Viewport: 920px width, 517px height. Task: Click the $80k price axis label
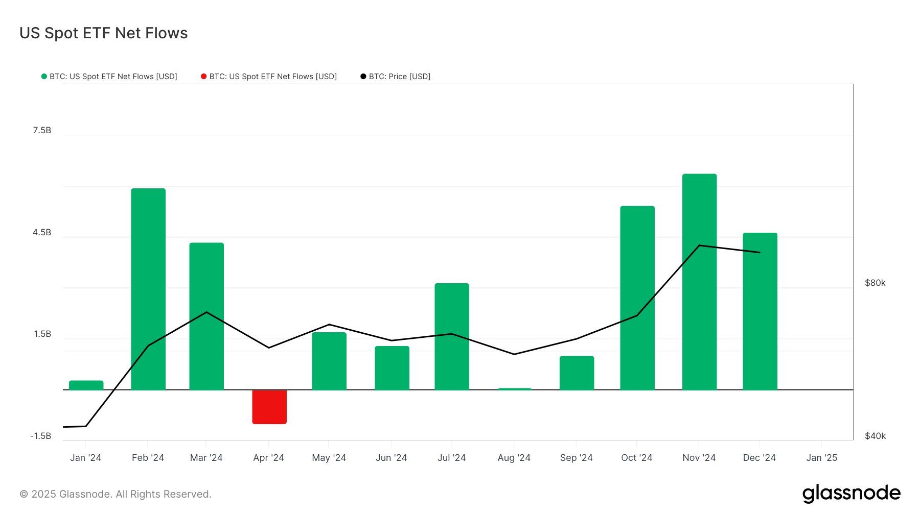876,282
